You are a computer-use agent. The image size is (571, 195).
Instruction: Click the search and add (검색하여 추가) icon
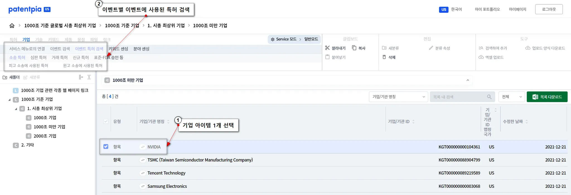[481, 48]
